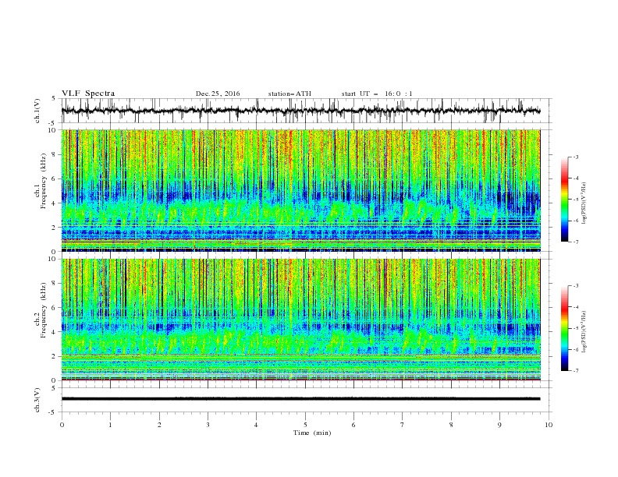Click time axis tick label '5'
The image size is (618, 477).
point(305,425)
